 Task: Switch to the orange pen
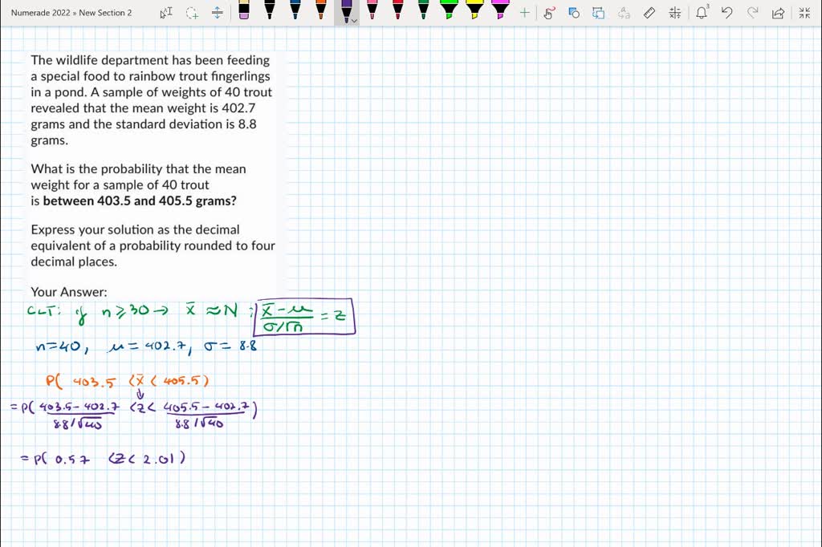(320, 10)
